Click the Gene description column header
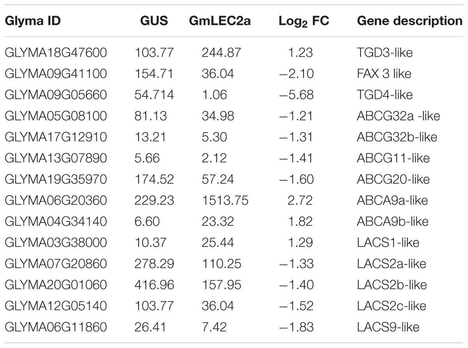The image size is (468, 348). (x=409, y=21)
